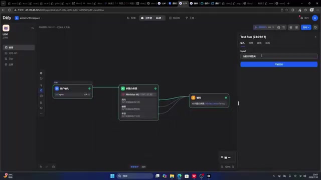
Task: Open the change history icon next to redo
Action: point(54,166)
